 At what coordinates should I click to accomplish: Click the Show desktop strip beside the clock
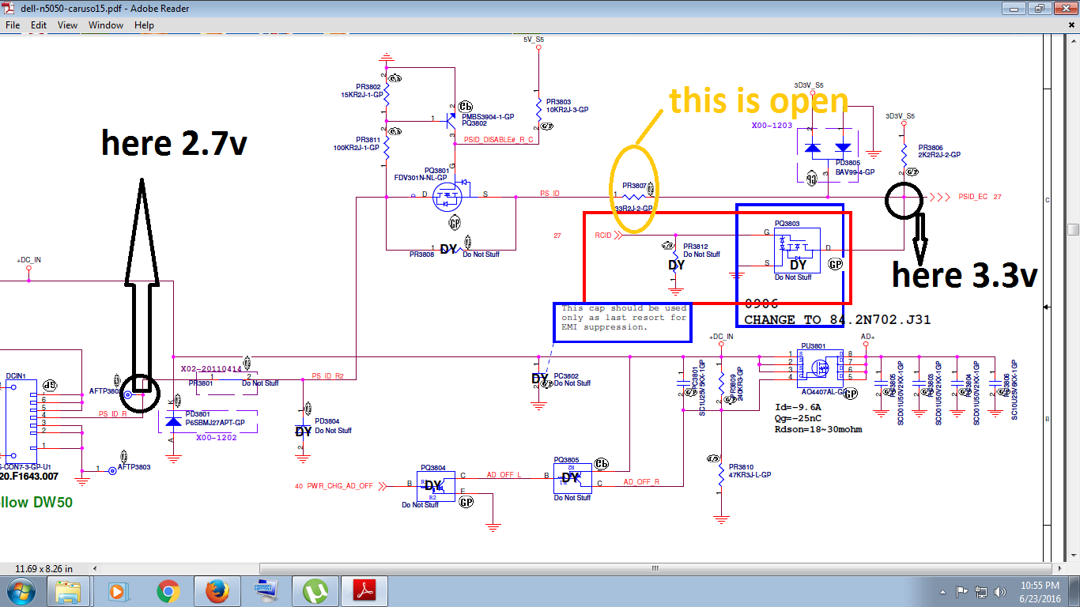1075,591
